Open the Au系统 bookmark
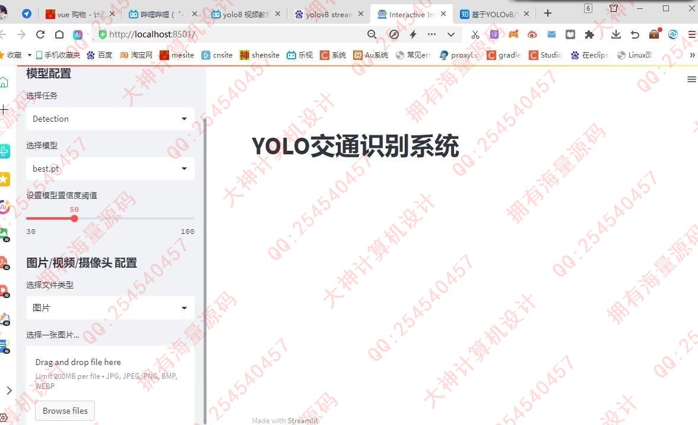This screenshot has height=425, width=698. (371, 55)
